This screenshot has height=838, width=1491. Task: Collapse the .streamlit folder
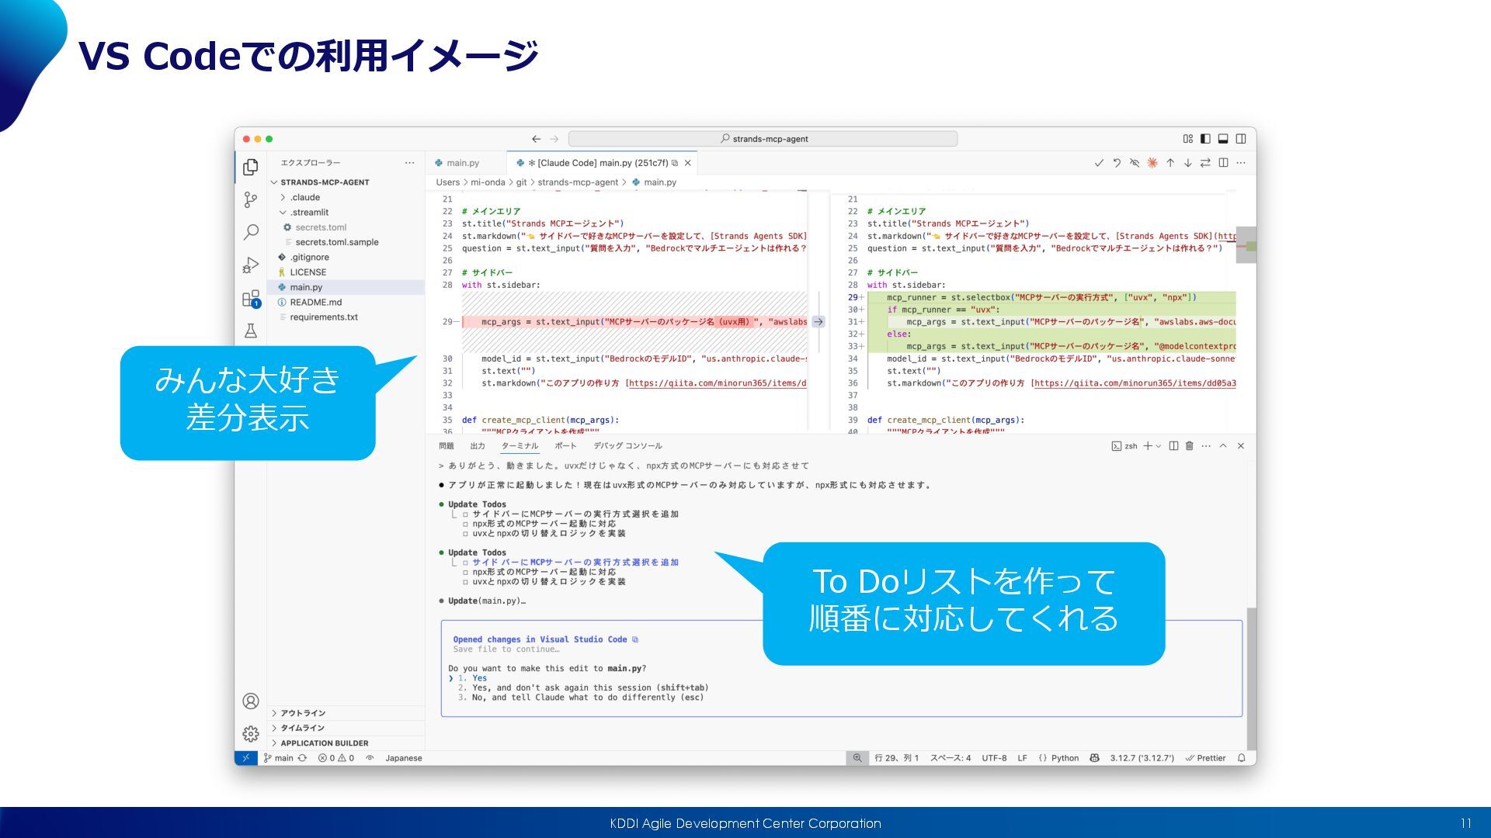309,213
